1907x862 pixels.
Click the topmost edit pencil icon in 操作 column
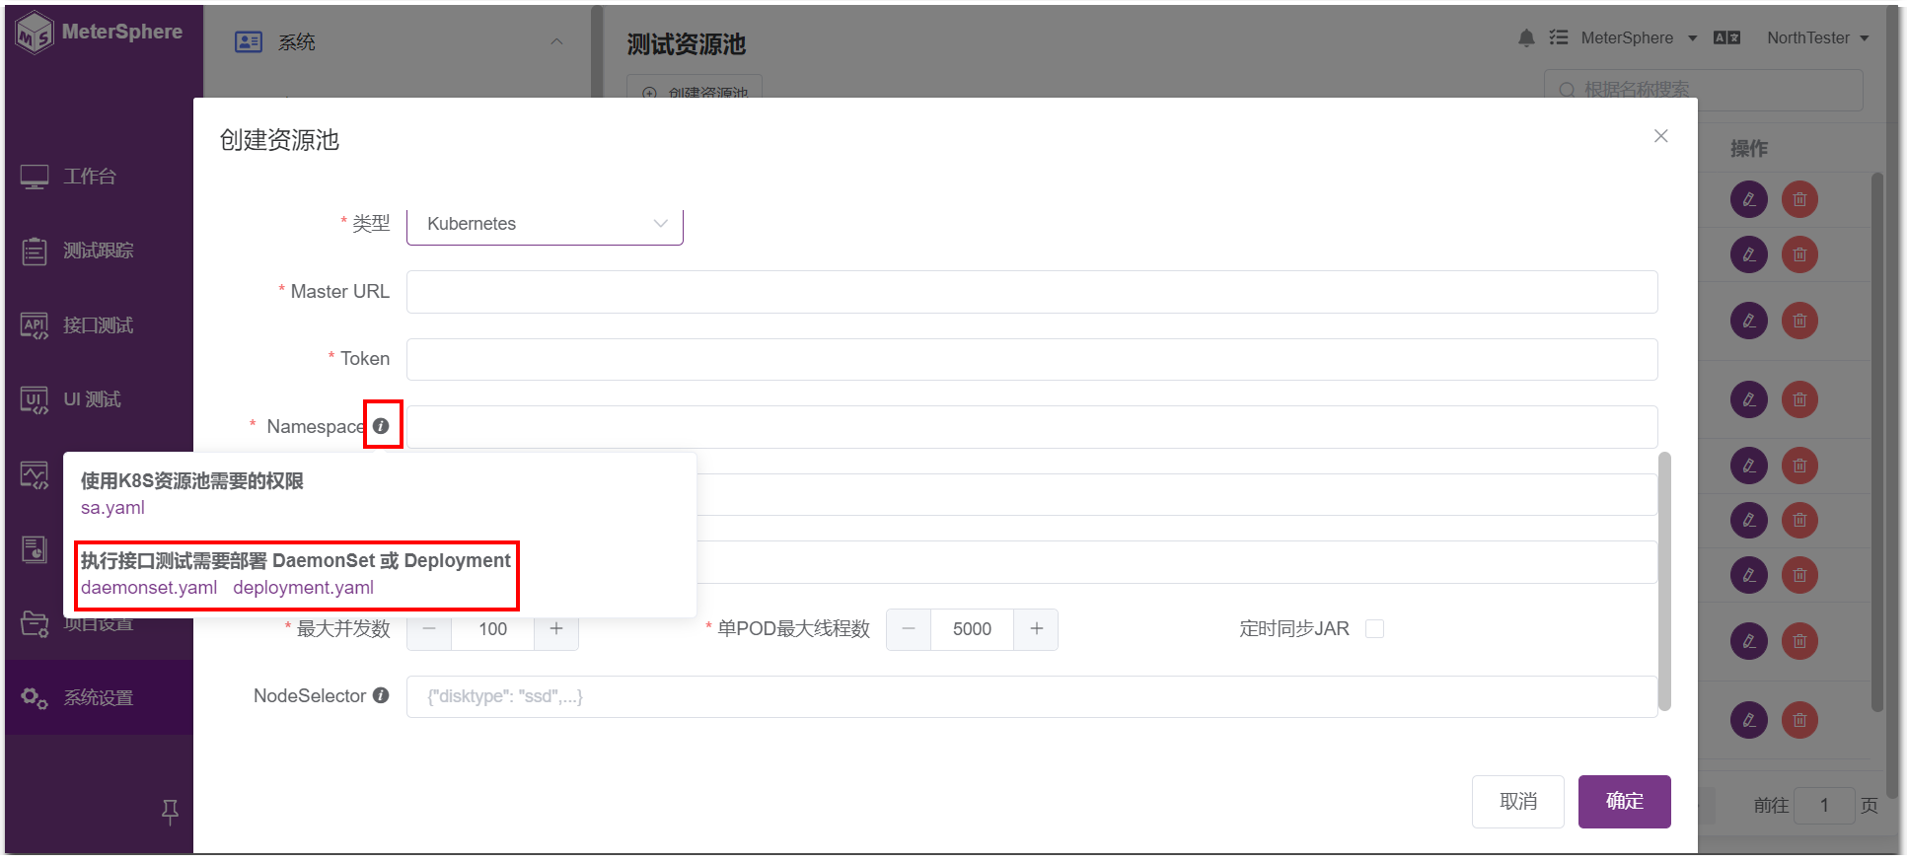pos(1749,199)
